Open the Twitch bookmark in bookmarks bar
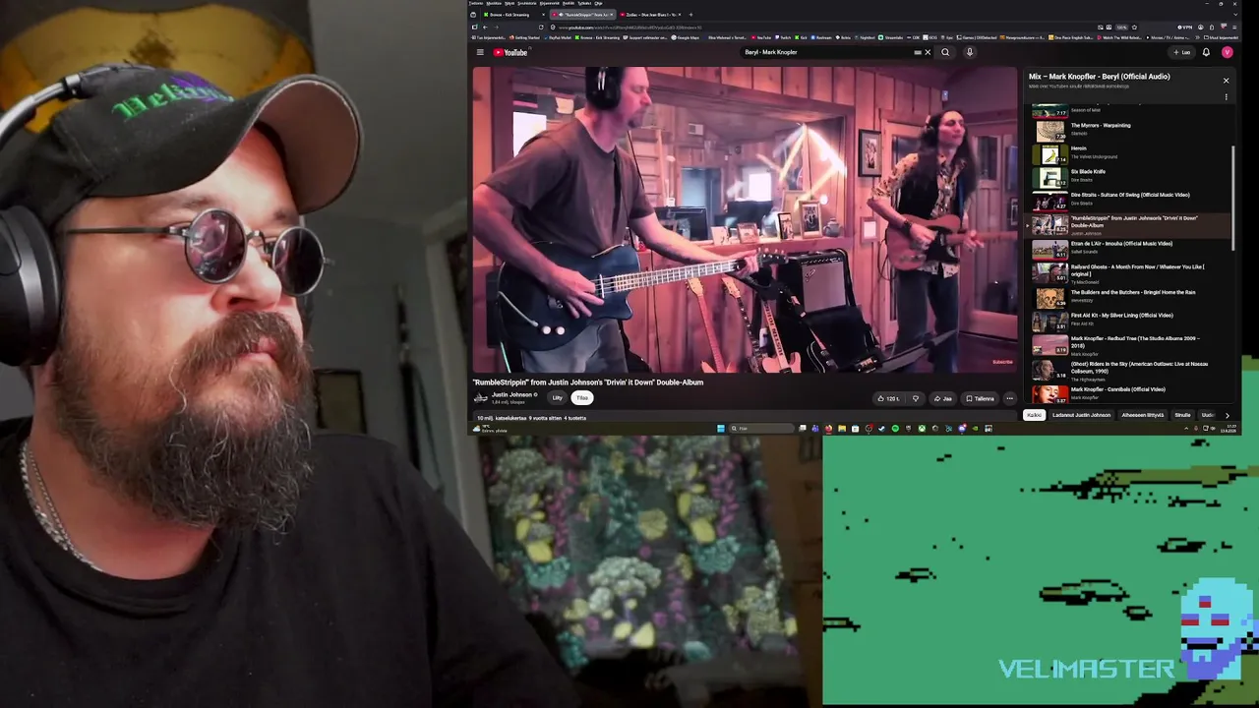 click(x=783, y=37)
